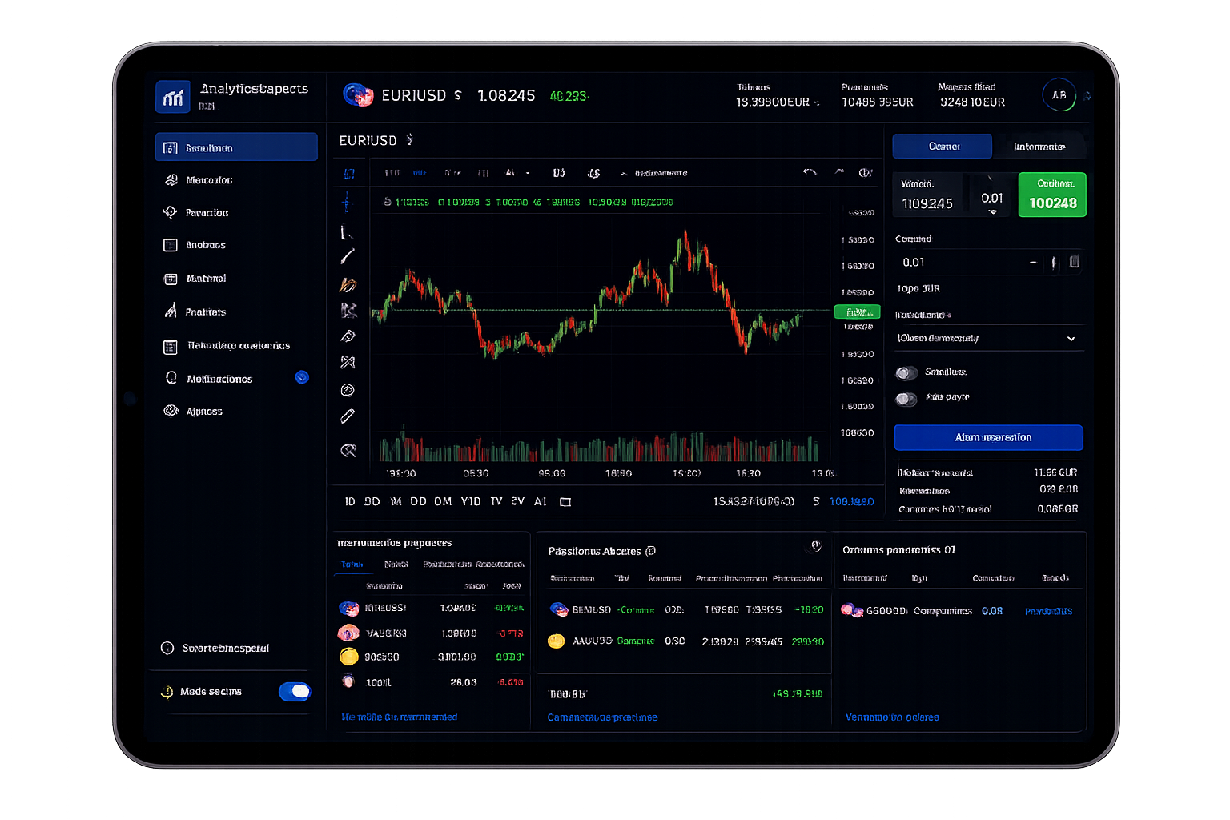The width and height of the screenshot is (1230, 820).
Task: Click the green buy price 100248 button
Action: (1052, 195)
